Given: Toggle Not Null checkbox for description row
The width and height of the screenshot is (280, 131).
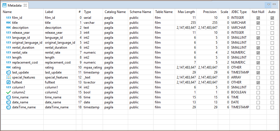Looking at the screenshot, I should [x=258, y=28].
